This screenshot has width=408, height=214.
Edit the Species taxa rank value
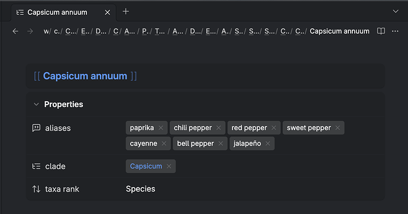[x=141, y=189]
